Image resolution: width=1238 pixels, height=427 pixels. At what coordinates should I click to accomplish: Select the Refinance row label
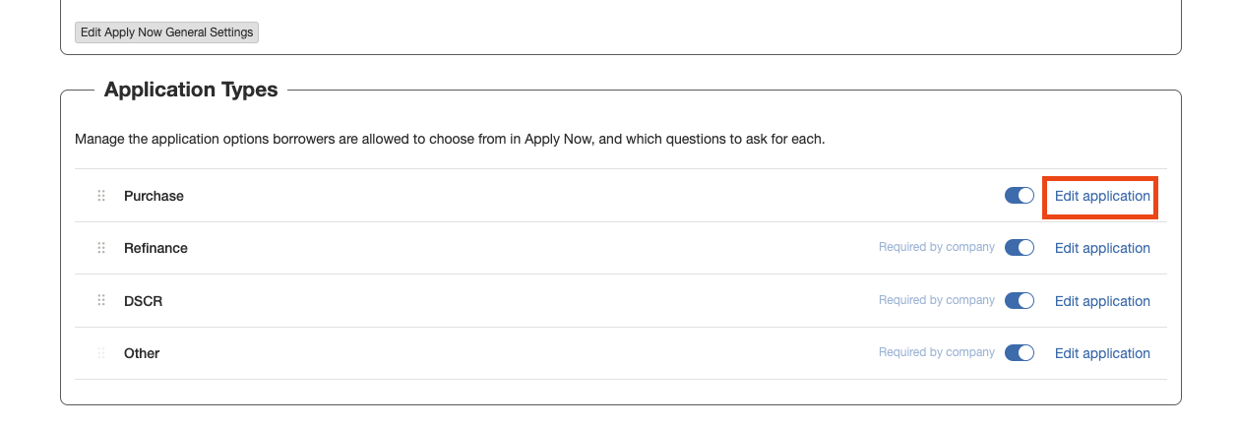click(155, 248)
